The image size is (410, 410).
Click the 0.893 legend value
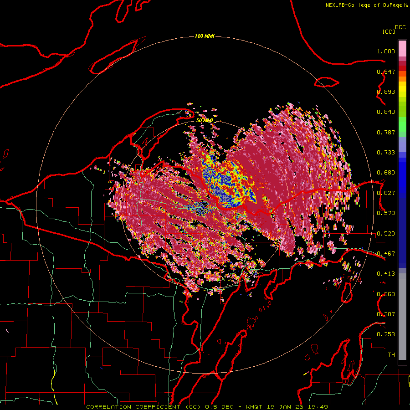click(386, 92)
